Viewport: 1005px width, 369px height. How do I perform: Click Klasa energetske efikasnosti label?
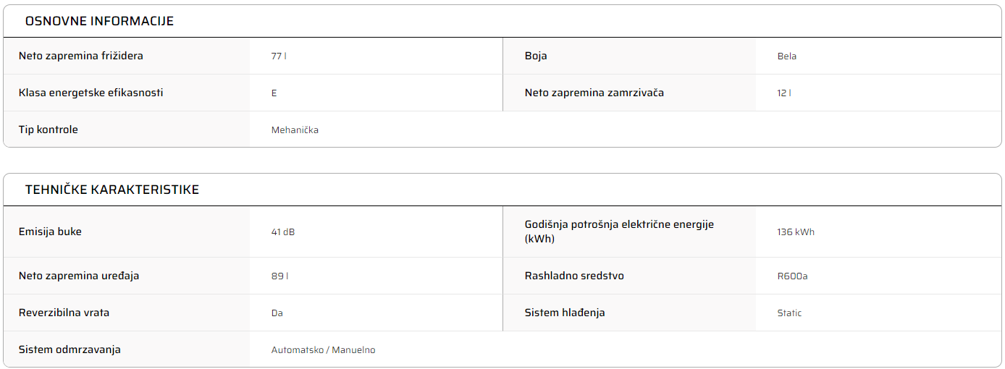91,93
